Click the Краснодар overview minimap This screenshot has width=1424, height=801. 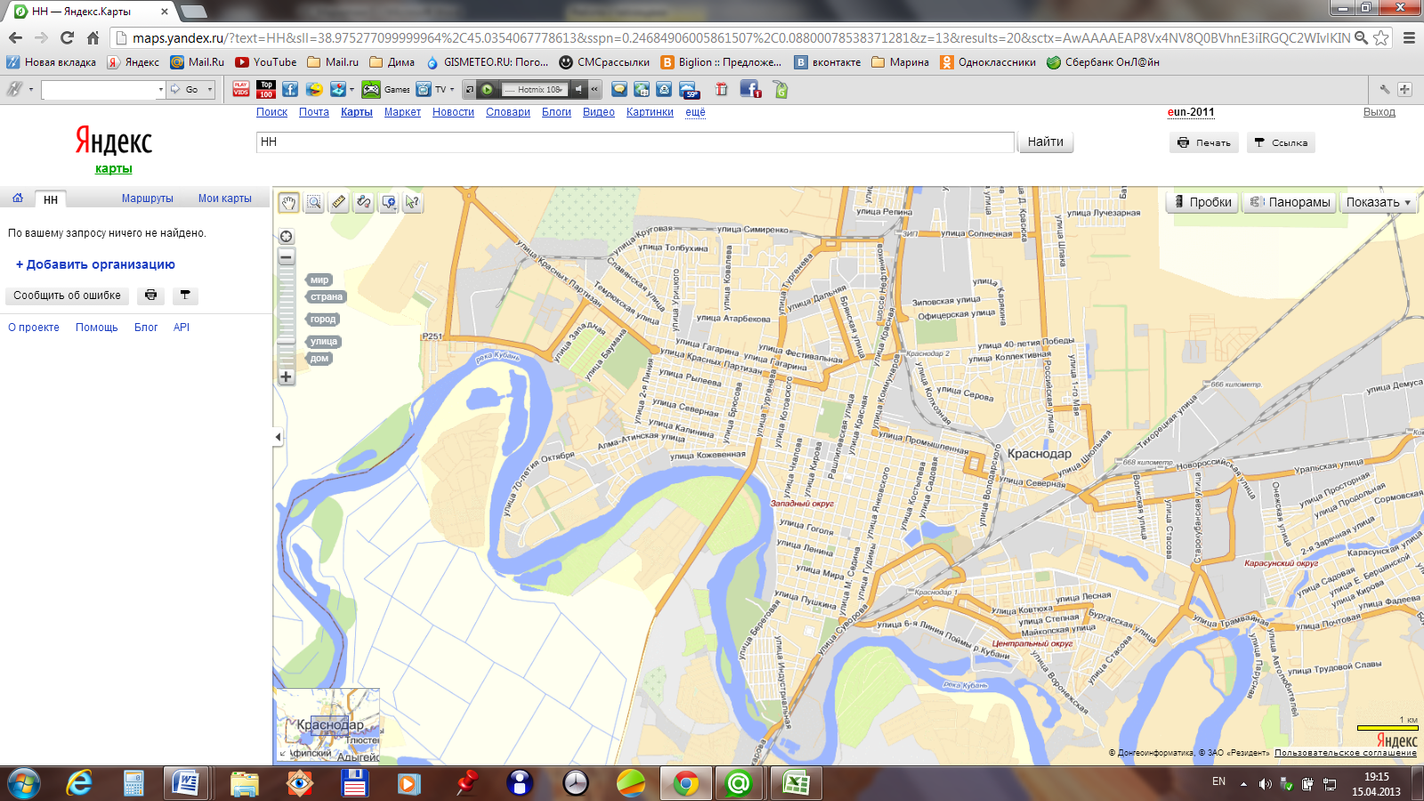(327, 726)
